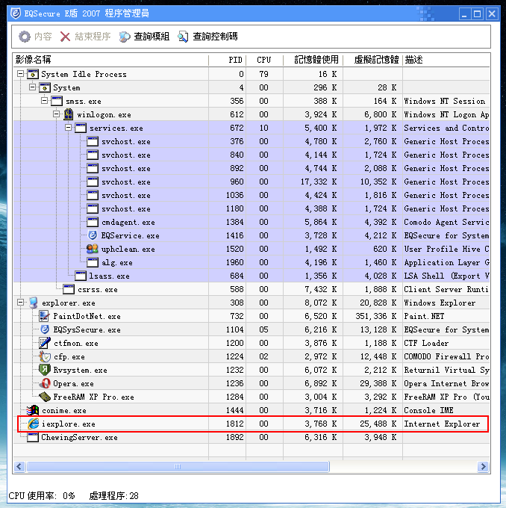Click the 處理程序: 28 status text
This screenshot has width=506, height=508.
(113, 496)
